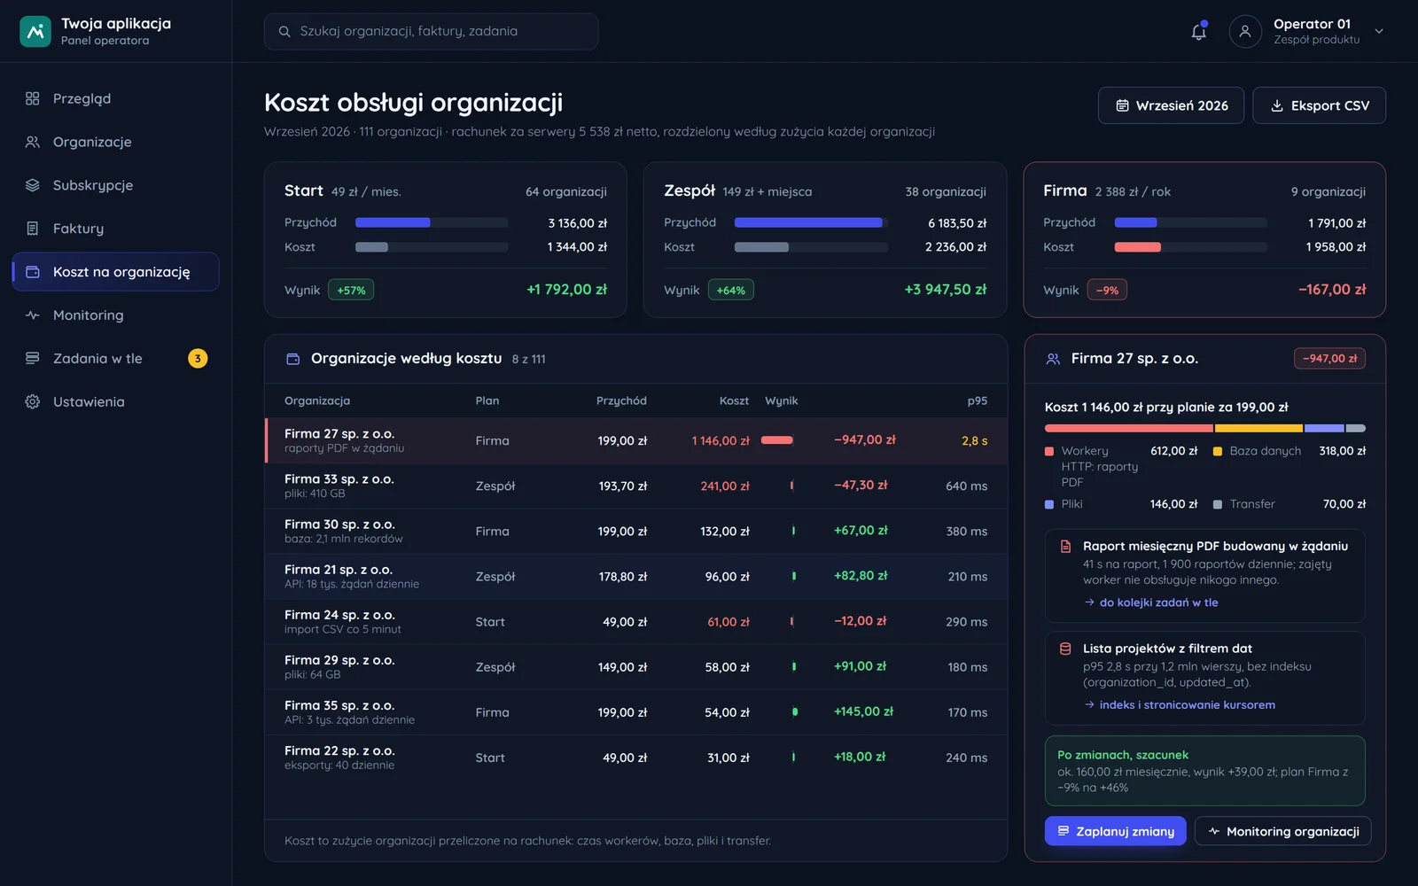Sort by the Koszt column header
The width and height of the screenshot is (1418, 886).
(x=734, y=400)
